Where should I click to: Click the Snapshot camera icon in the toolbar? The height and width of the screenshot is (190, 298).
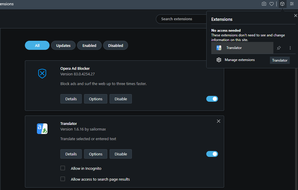(x=264, y=4)
